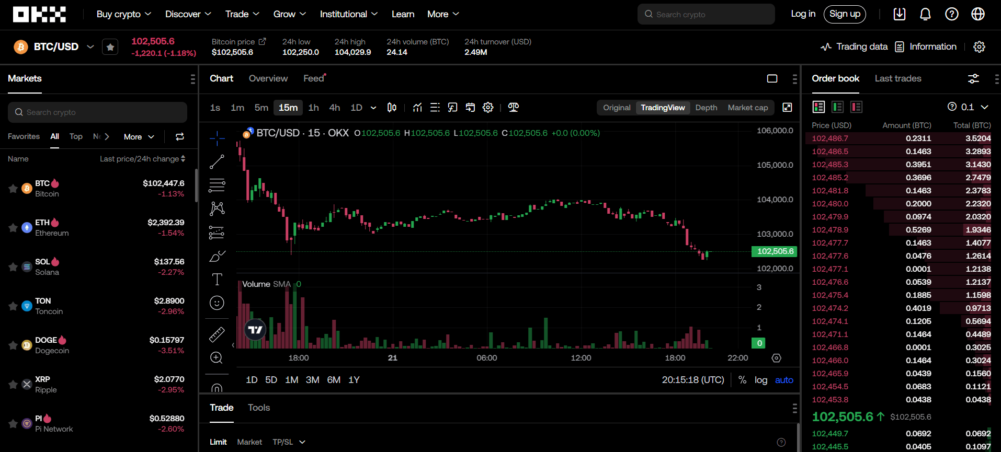Expand the Grow menu
This screenshot has height=452, width=1001.
tap(290, 14)
